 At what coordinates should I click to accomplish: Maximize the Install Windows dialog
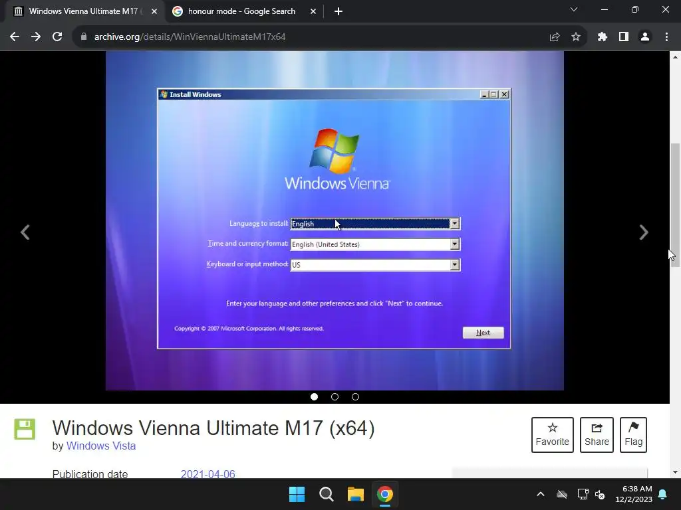pos(494,94)
